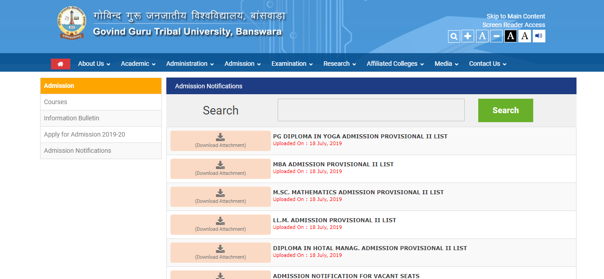Viewport: 604px width, 279px height.
Task: Click the green Search button
Action: click(505, 110)
